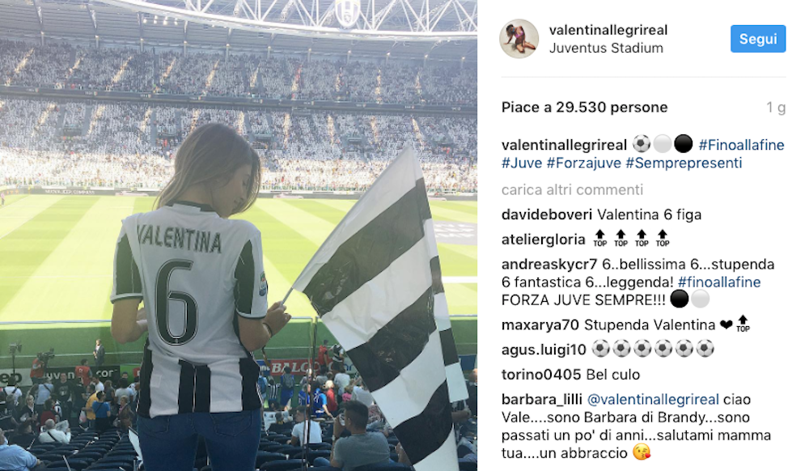Open andreaskycr7 commenter profile
The width and height of the screenshot is (809, 471).
tap(549, 264)
